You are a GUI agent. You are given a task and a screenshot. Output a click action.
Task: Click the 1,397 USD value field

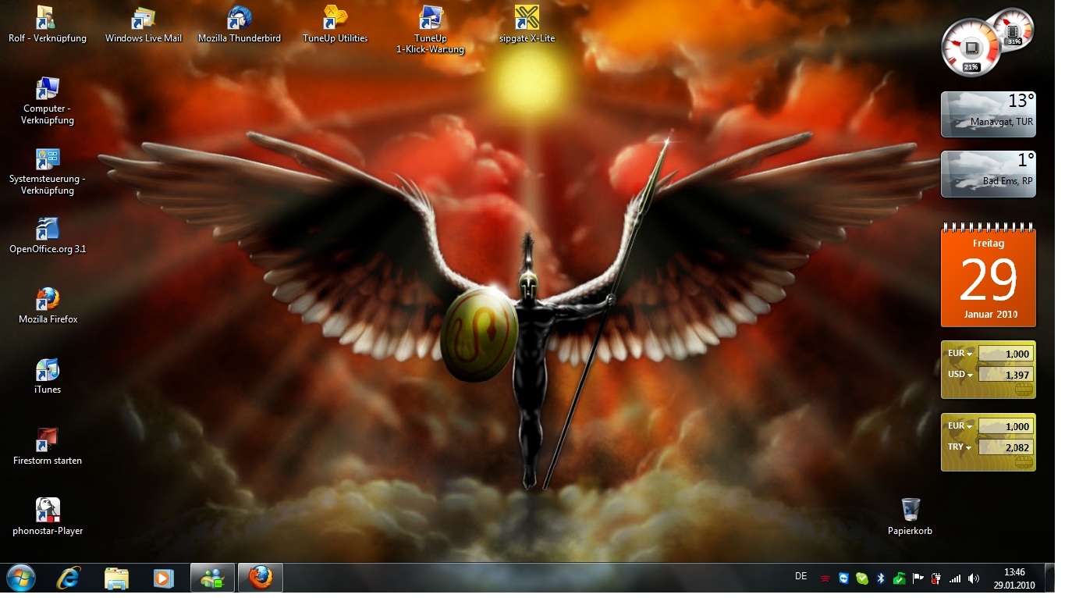point(1006,375)
